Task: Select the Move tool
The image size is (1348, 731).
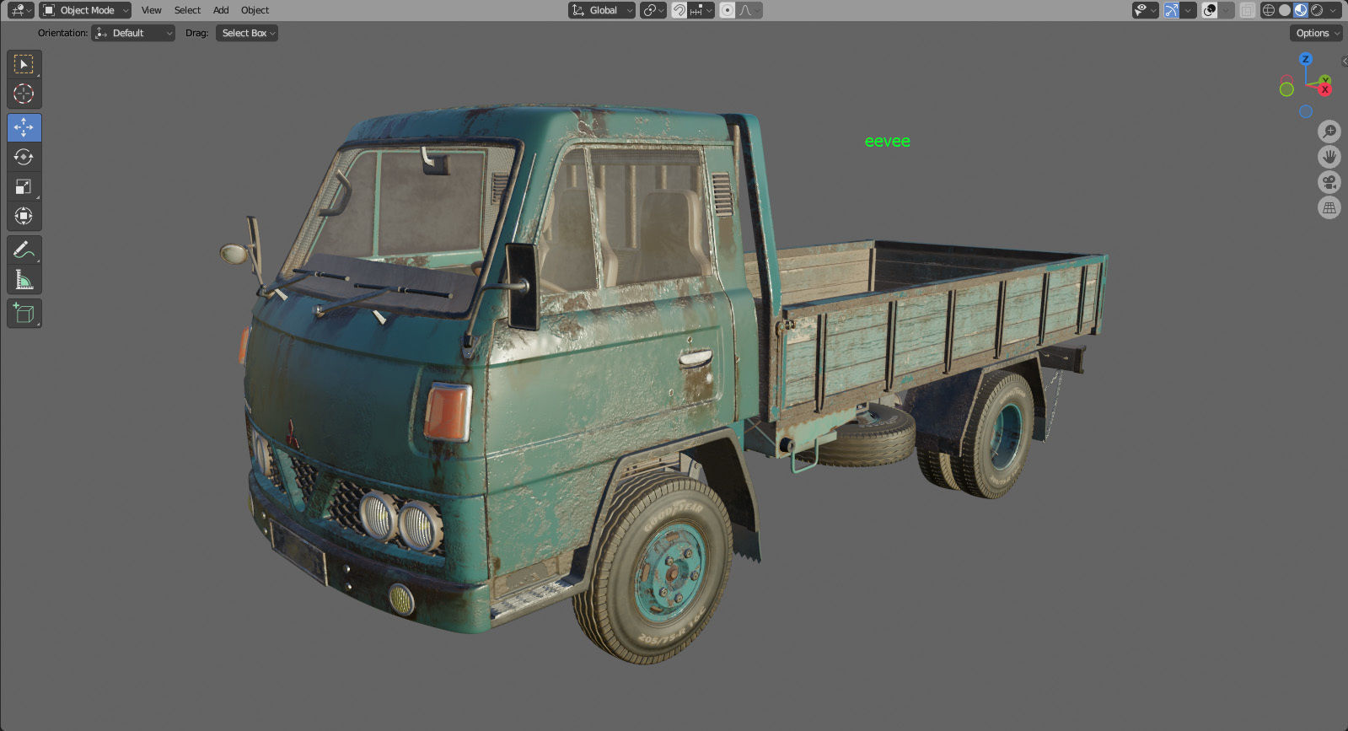Action: point(24,127)
